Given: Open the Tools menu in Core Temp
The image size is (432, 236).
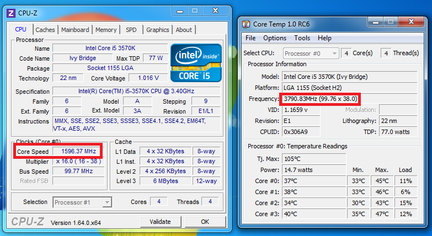Looking at the screenshot, I should (x=302, y=38).
